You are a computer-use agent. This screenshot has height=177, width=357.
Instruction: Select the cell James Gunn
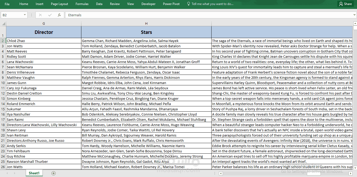(x=44, y=83)
